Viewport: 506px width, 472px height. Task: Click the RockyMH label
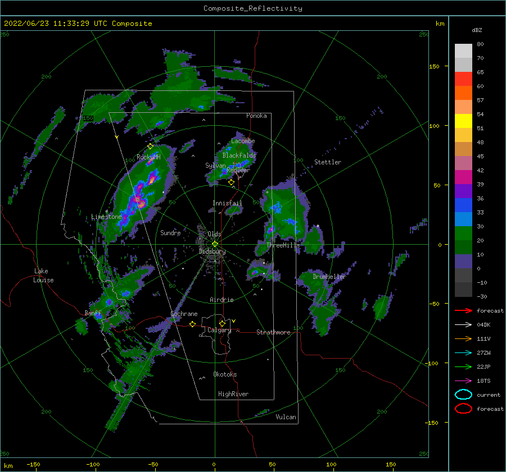(x=148, y=157)
